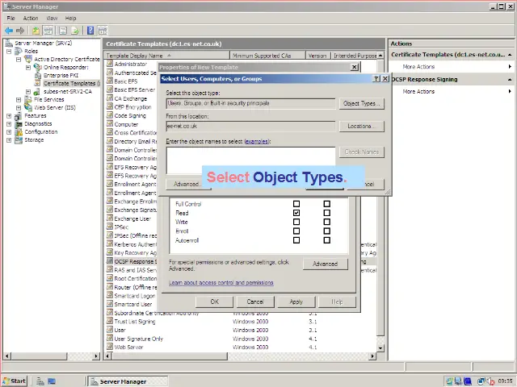517x387 pixels.
Task: Collapse the Roles tree node
Action: (9, 51)
